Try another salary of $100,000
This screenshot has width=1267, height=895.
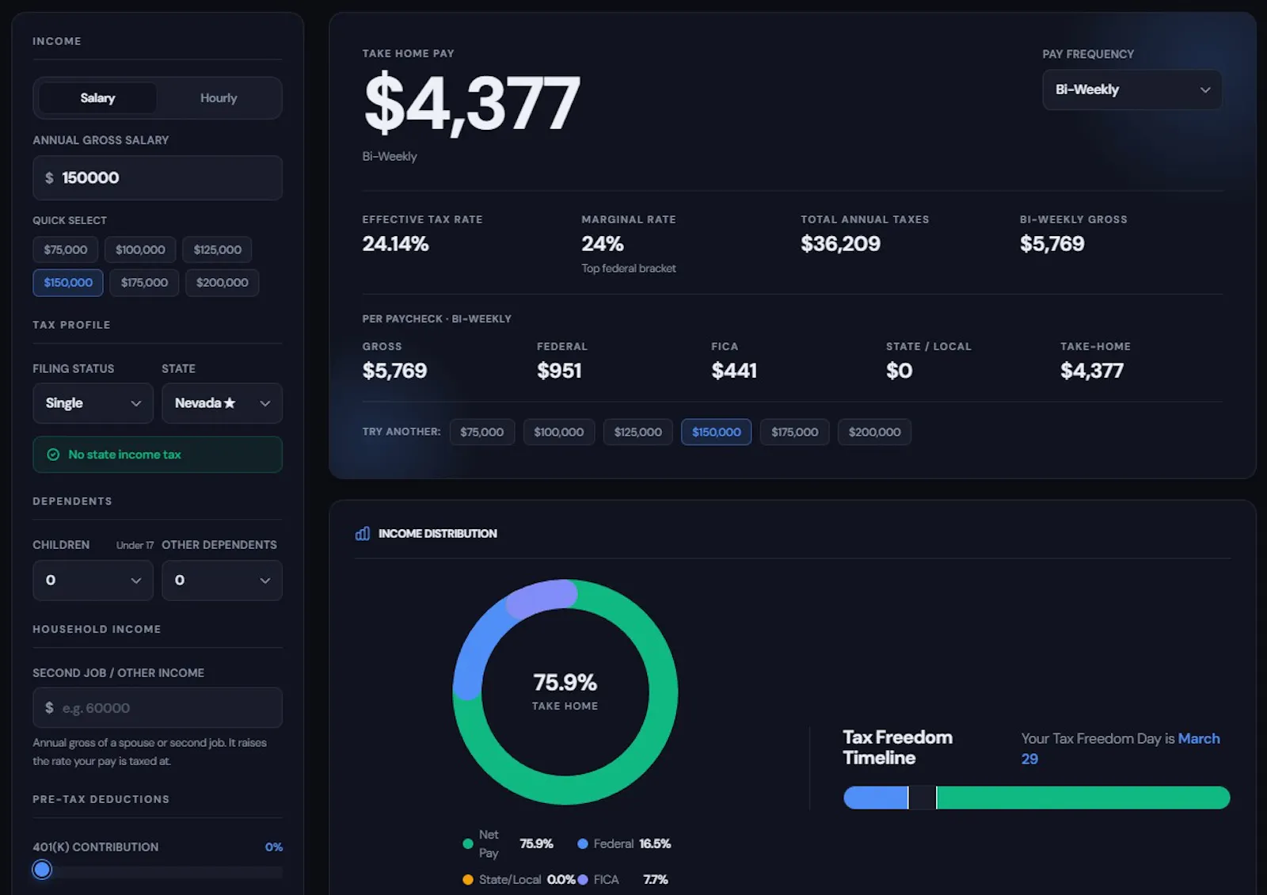559,432
